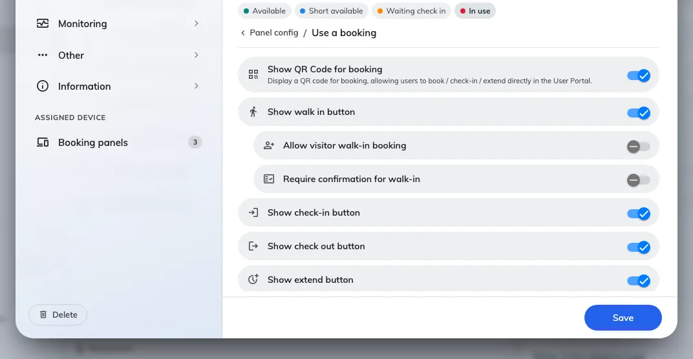Click the trash icon in Delete button
The height and width of the screenshot is (359, 693).
[43, 314]
